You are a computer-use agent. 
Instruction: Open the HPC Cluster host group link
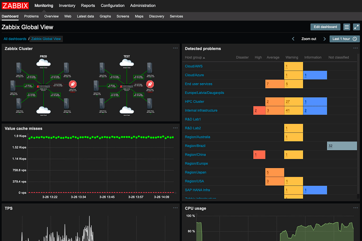coord(195,101)
